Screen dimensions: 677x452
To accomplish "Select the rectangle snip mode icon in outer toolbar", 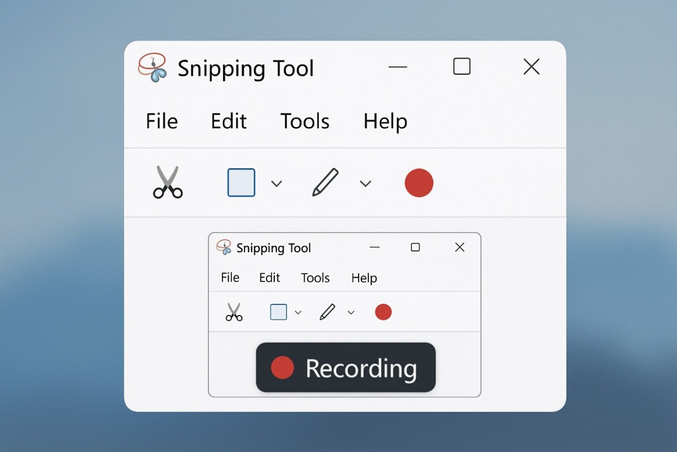I will click(241, 183).
